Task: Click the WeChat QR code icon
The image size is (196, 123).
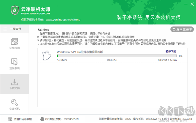Action: point(10,119)
